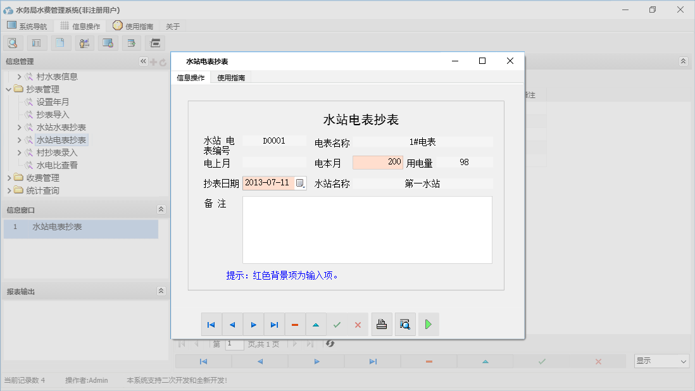Image resolution: width=695 pixels, height=391 pixels.
Task: Open the 抄表日期 date picker
Action: point(302,183)
